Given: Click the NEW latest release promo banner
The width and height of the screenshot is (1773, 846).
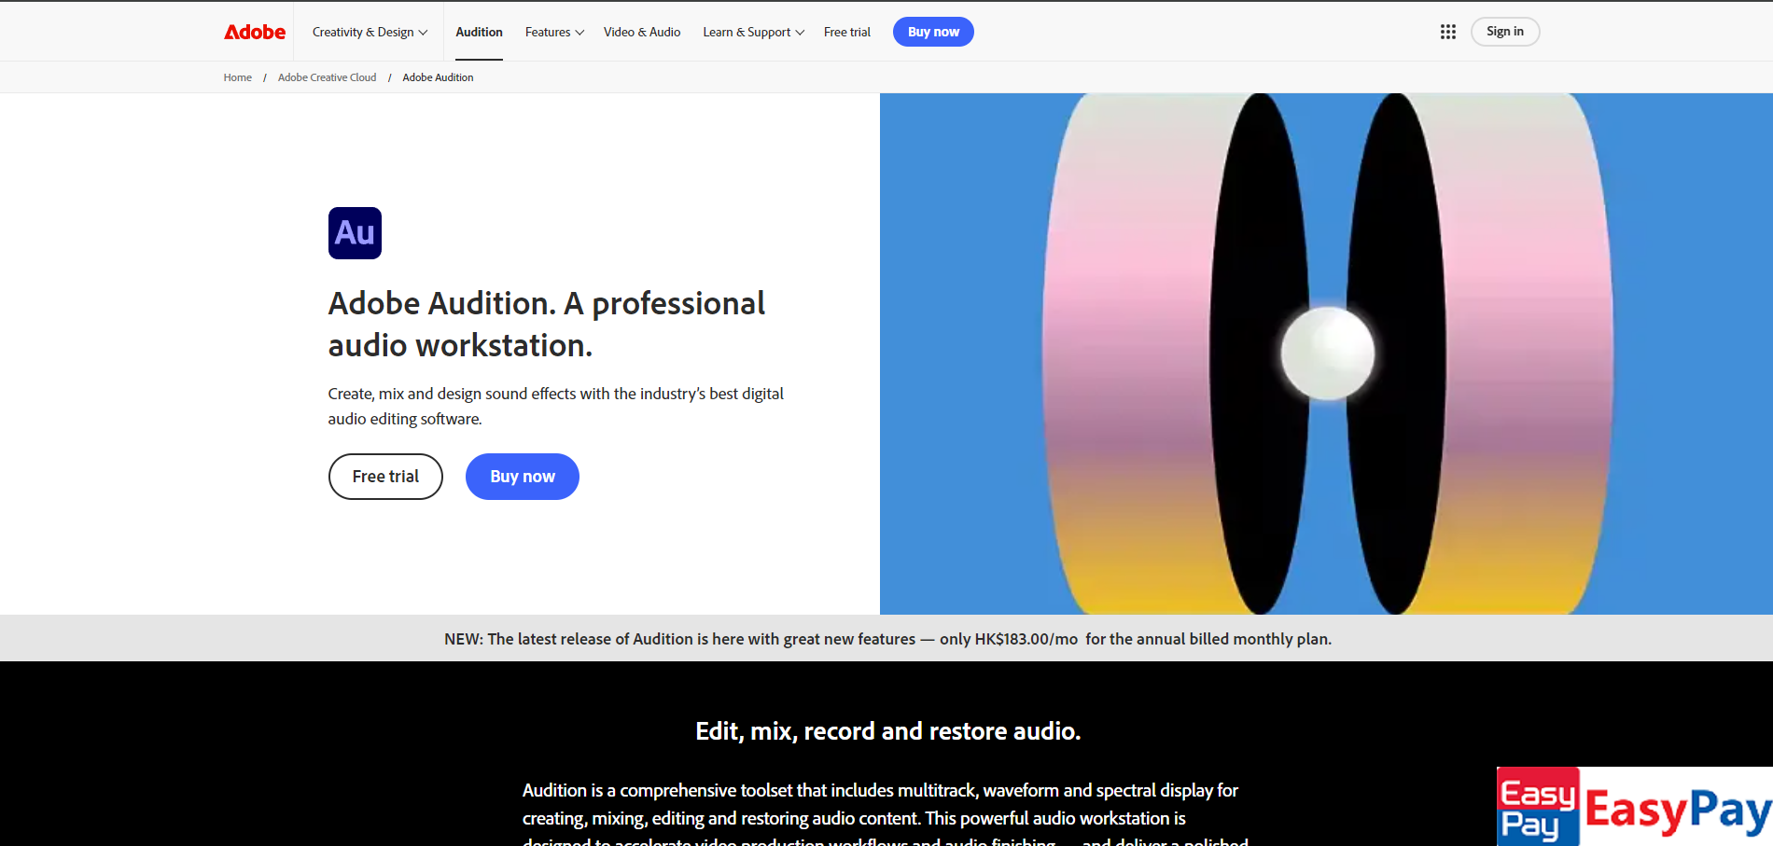Looking at the screenshot, I should pyautogui.click(x=886, y=639).
